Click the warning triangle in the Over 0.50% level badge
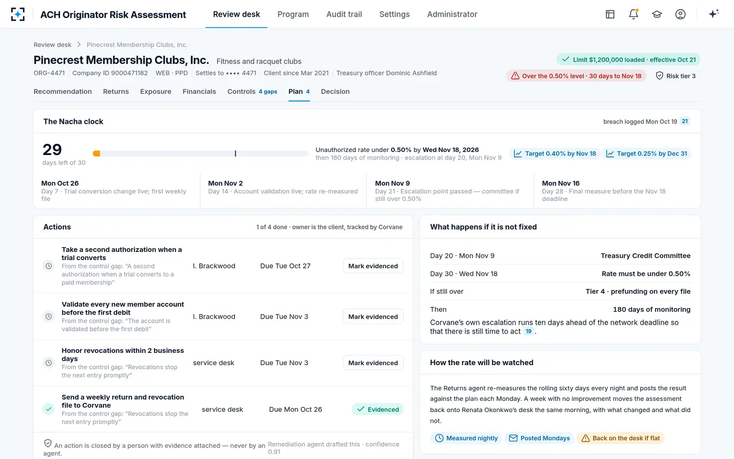Viewport: 734px width, 459px height. pyautogui.click(x=515, y=75)
